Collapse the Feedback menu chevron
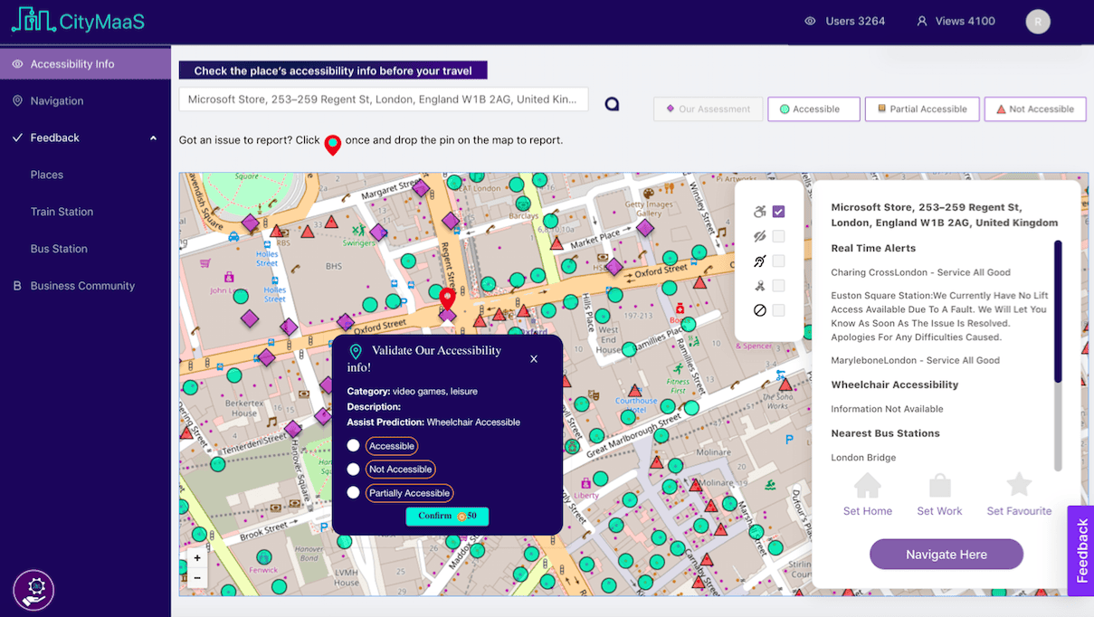The height and width of the screenshot is (617, 1094). tap(153, 138)
